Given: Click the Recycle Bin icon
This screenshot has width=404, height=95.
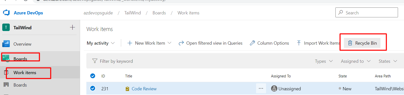Looking at the screenshot, I should point(350,43).
